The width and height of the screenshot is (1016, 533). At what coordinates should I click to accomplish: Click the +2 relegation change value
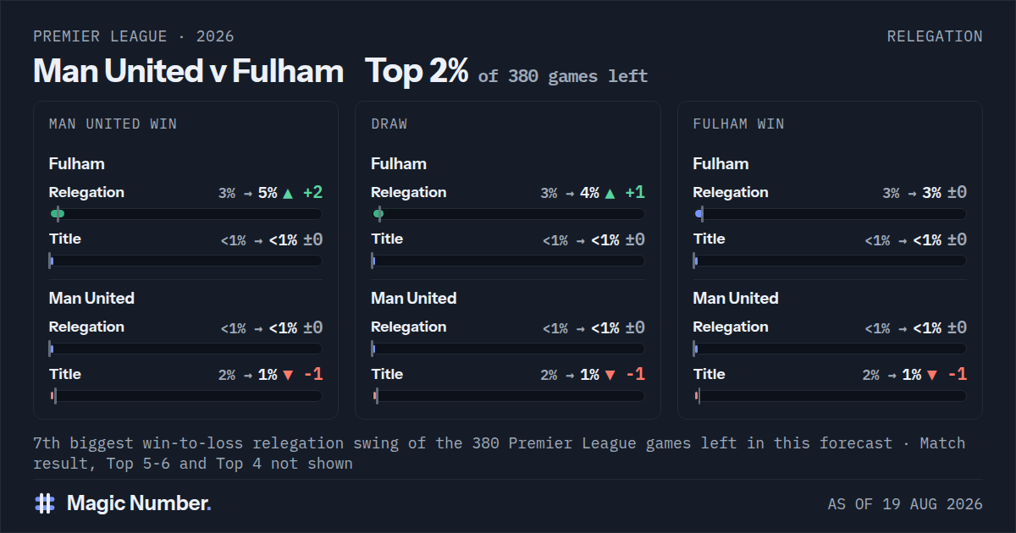[x=312, y=193]
